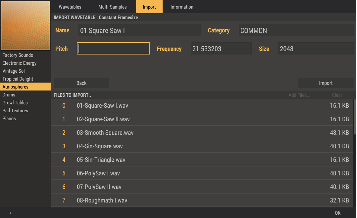Edit the Category field
Viewport: 357px width, 218px height.
tap(296, 30)
